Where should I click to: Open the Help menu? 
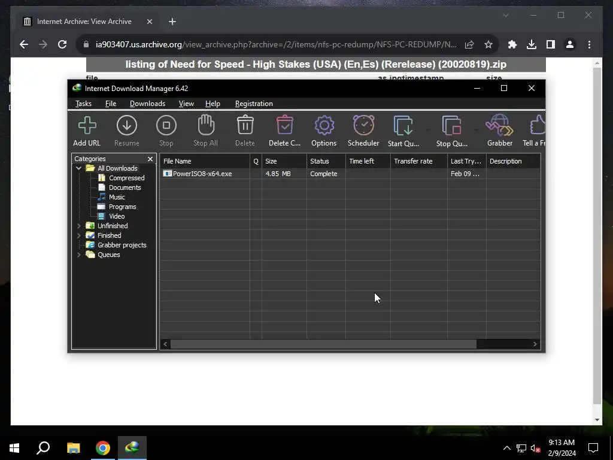point(213,104)
